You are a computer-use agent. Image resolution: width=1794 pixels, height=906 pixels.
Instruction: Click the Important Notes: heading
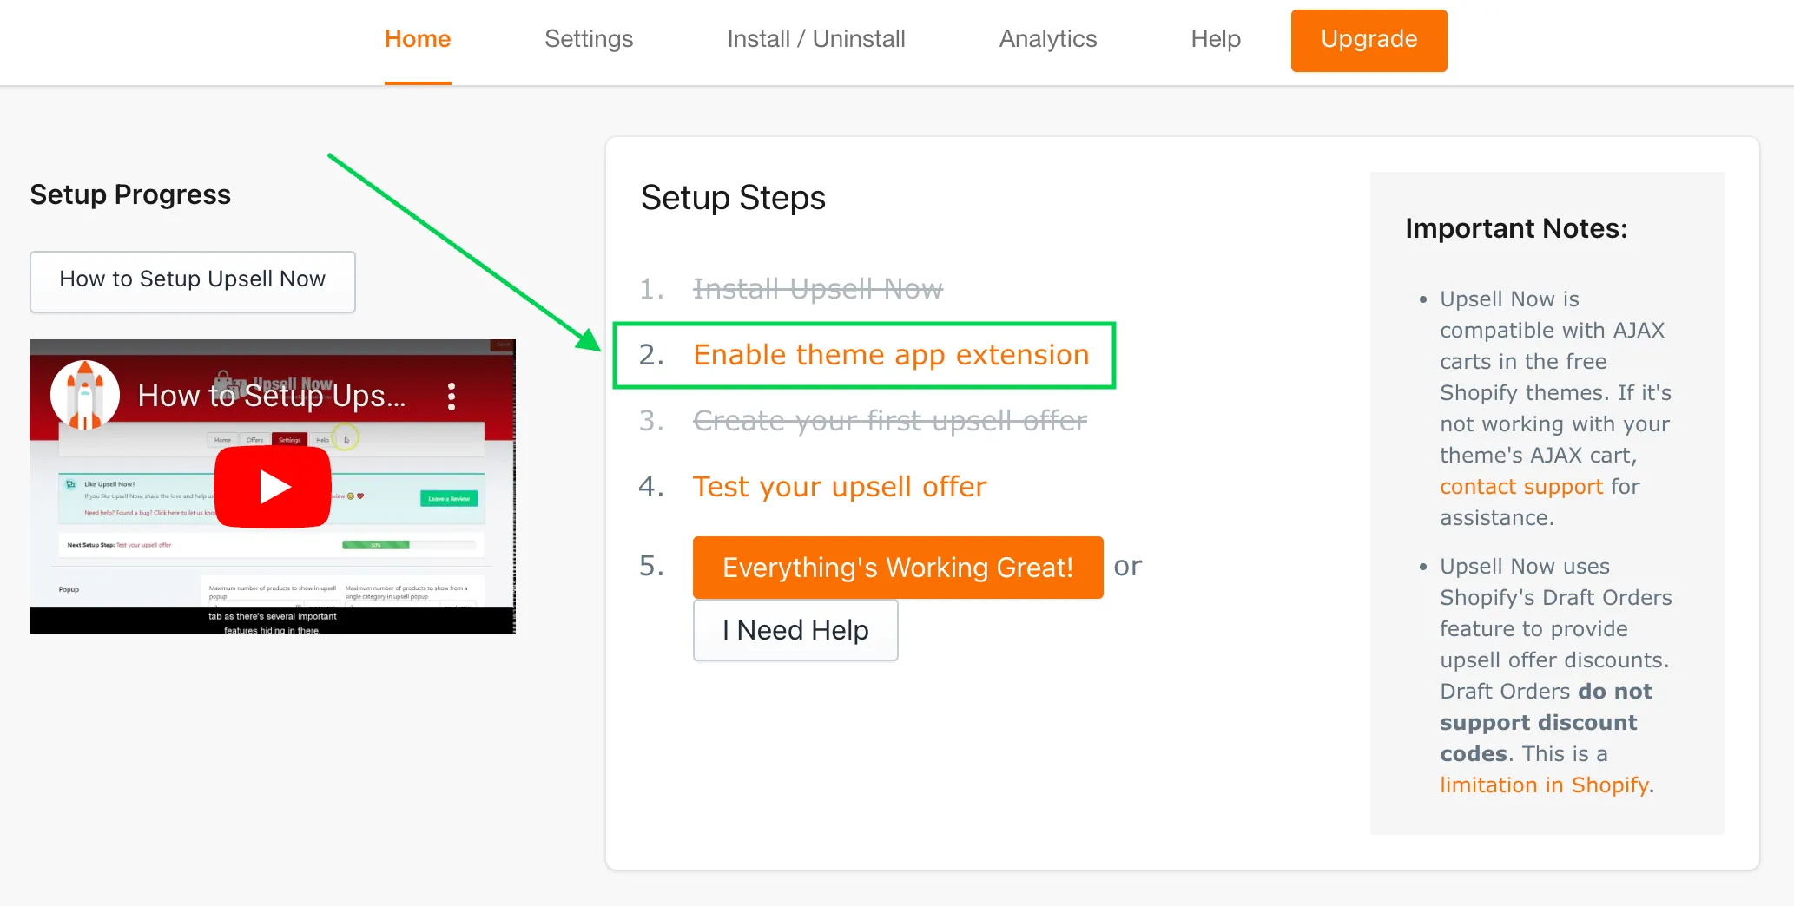click(1516, 228)
